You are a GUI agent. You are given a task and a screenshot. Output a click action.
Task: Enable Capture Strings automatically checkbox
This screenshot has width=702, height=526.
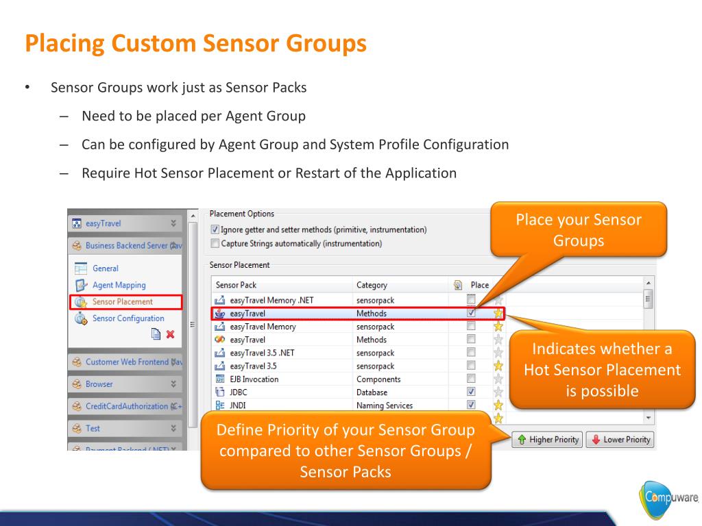215,243
